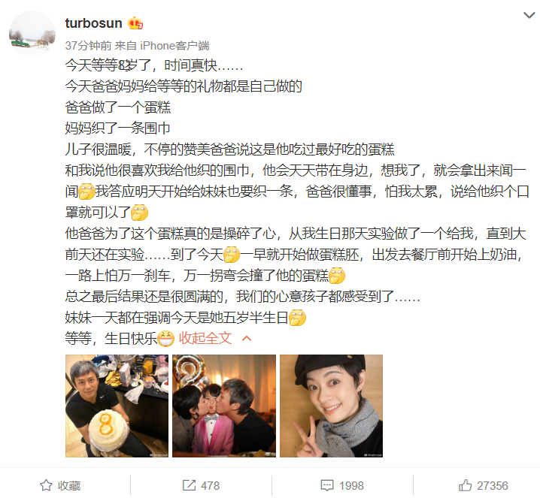Click the repost share icon
This screenshot has width=540, height=498.
tap(189, 485)
